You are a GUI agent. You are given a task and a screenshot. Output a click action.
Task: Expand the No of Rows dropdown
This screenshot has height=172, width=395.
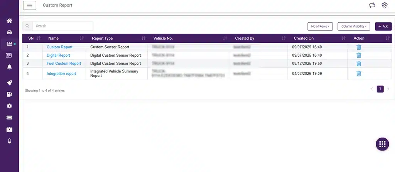click(320, 27)
